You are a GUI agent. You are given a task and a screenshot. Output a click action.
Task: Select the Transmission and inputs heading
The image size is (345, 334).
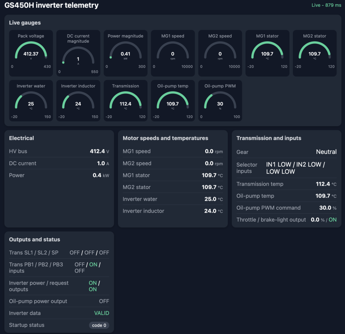click(269, 138)
